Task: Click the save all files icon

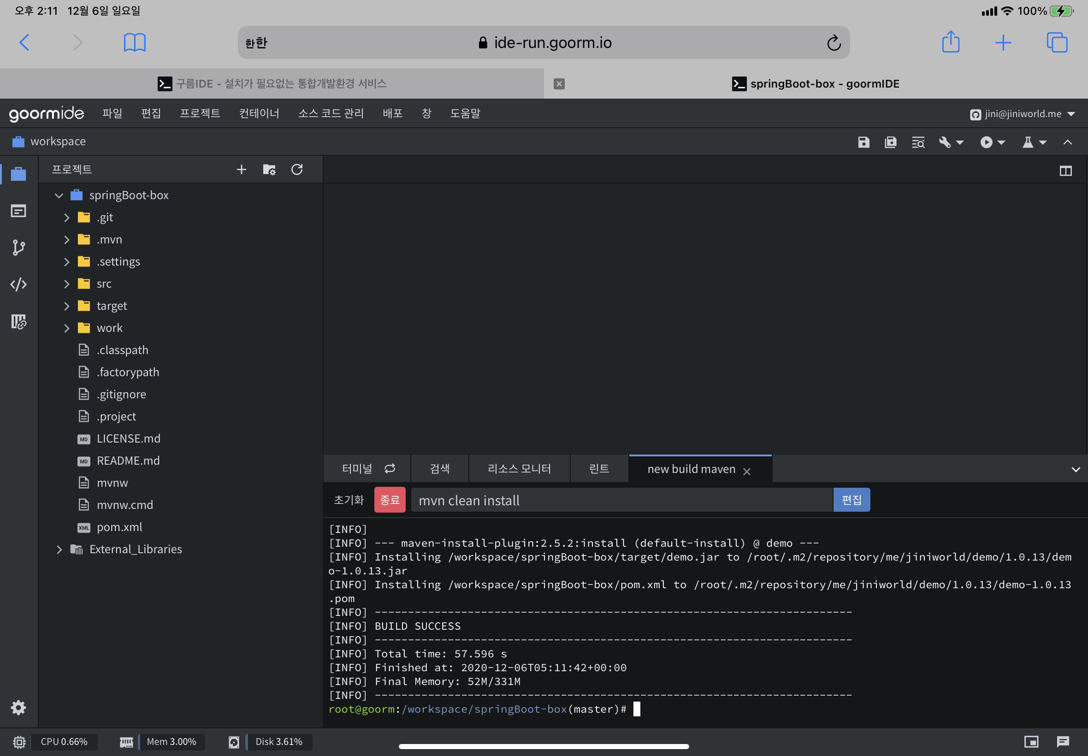Action: point(891,142)
